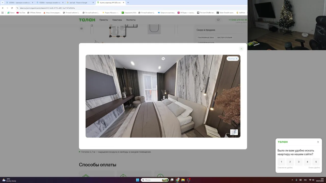Open the olegvazarte Kick bookmark
326x183 pixels.
click(129, 12)
